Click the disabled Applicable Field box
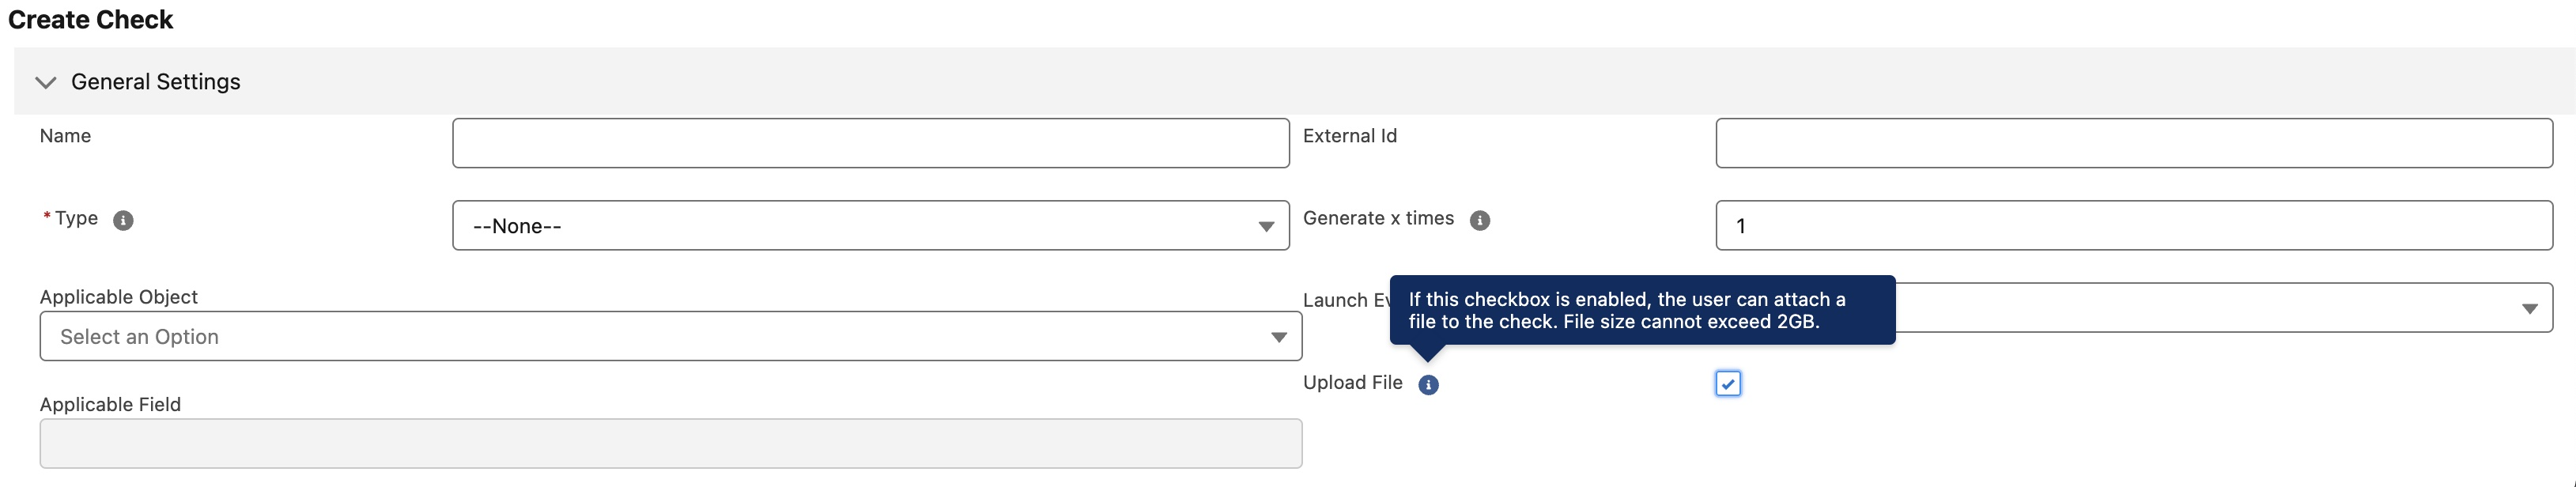 pos(670,443)
